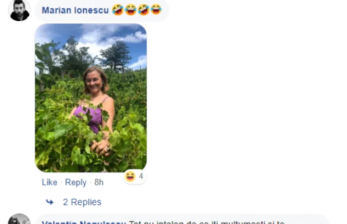Reply to Marian Ionescu's comment
347x224 pixels.
[x=76, y=182]
